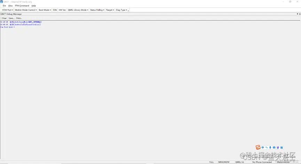Click the MSM/MDM status bar entry
The image size is (301, 164).
click(x=224, y=162)
